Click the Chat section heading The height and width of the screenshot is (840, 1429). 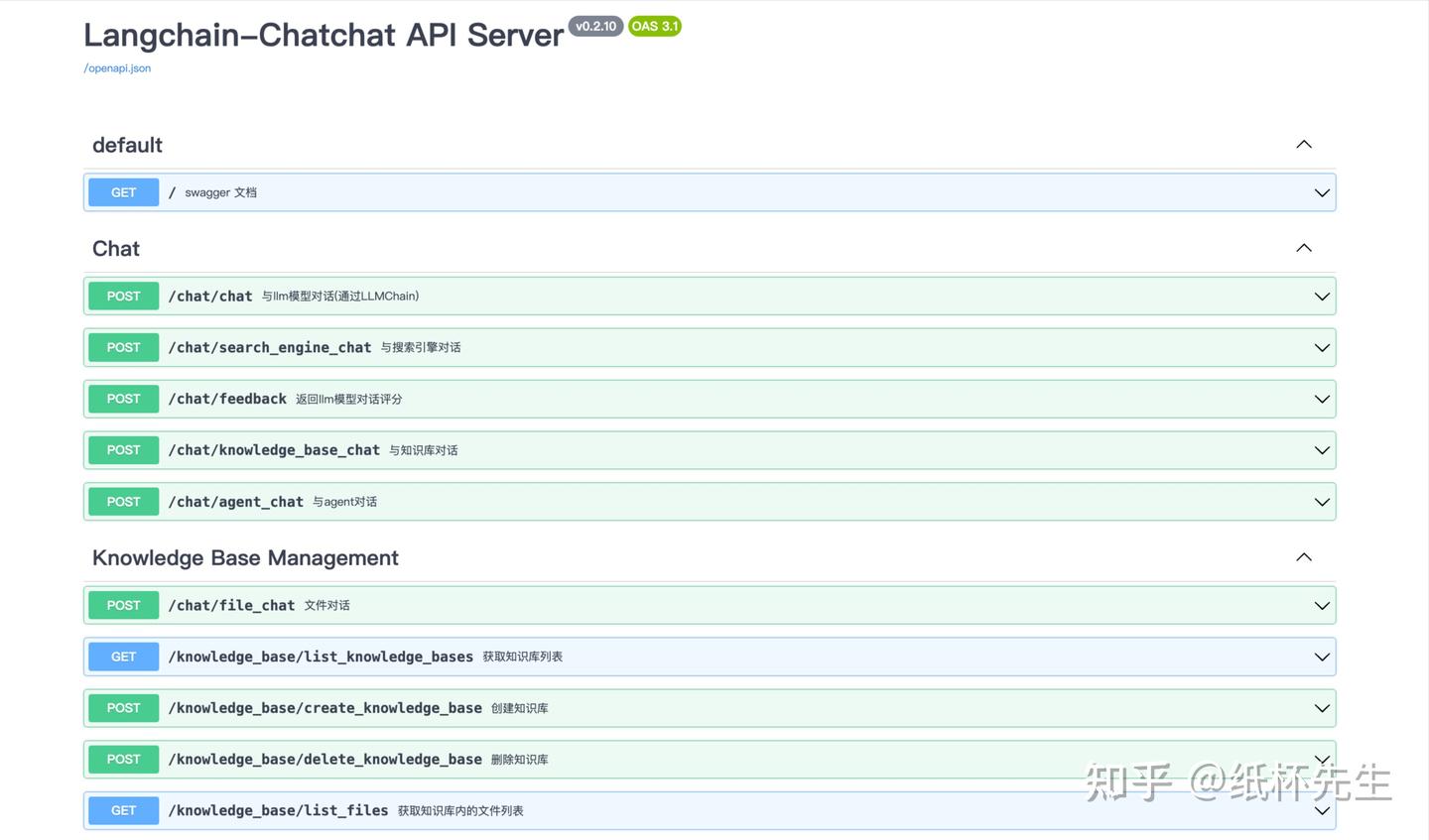click(116, 249)
